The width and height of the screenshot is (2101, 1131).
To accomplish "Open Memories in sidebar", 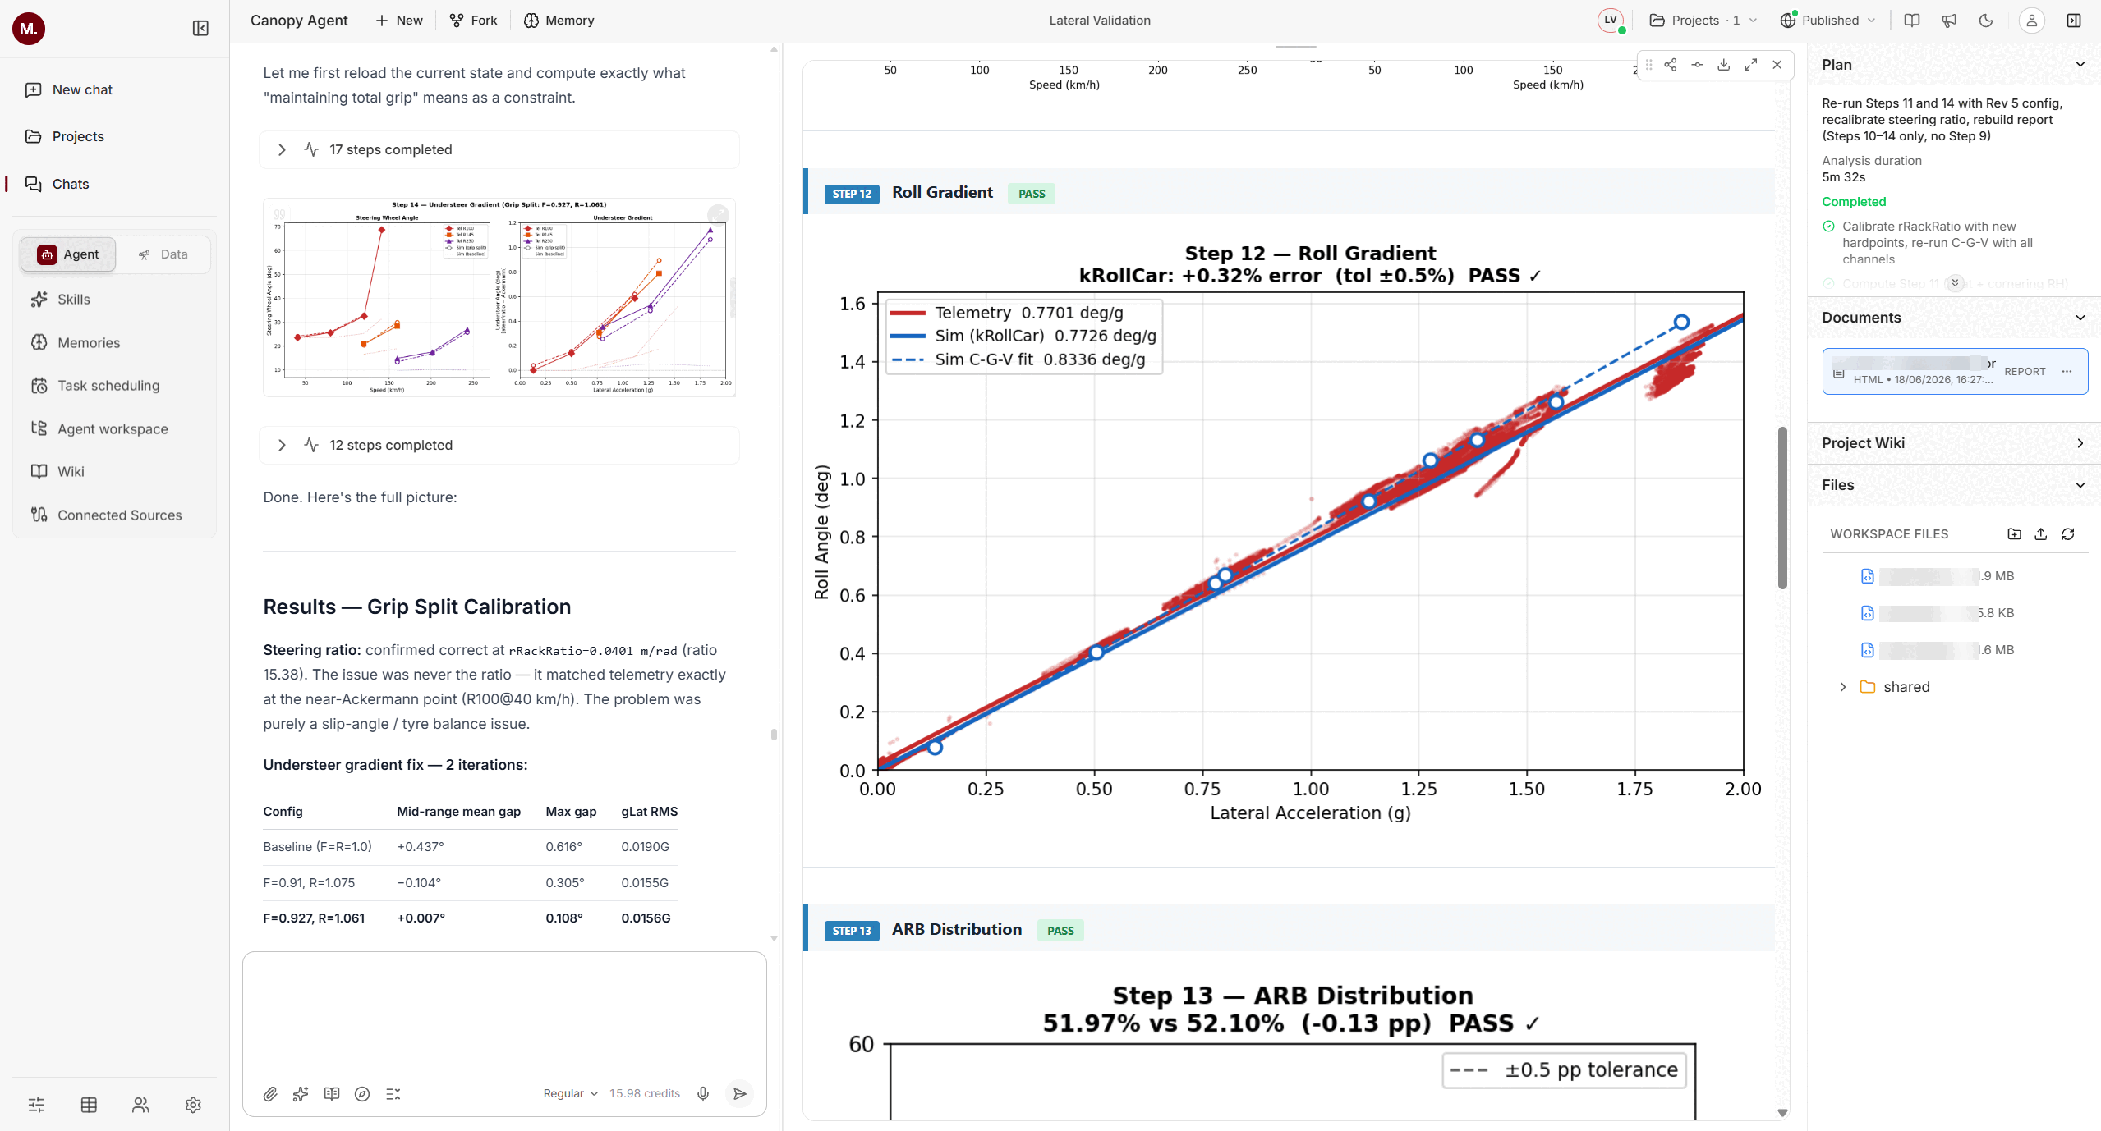I will 89,343.
